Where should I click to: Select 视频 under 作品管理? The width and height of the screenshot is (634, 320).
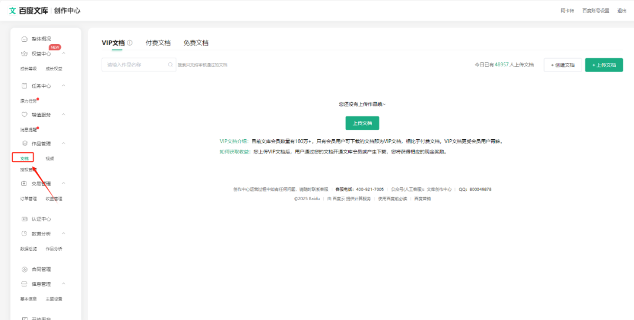[50, 159]
